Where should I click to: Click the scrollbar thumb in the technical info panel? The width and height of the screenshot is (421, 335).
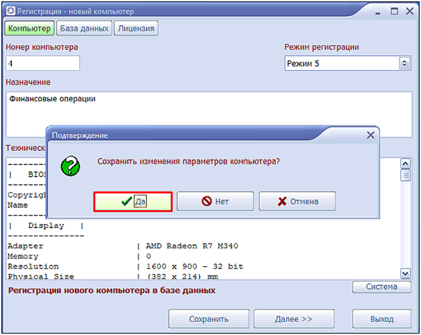(405, 175)
